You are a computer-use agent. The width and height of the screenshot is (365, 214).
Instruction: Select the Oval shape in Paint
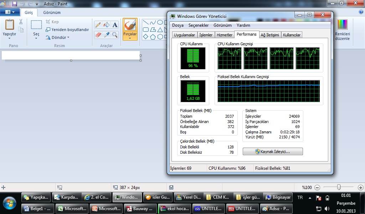[160, 22]
